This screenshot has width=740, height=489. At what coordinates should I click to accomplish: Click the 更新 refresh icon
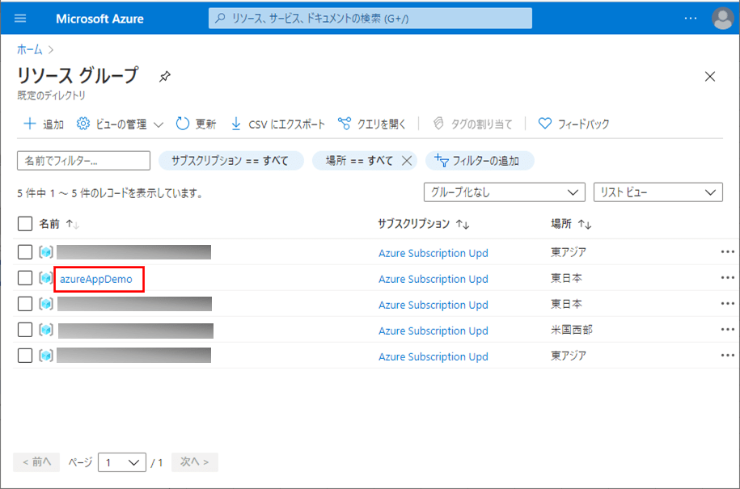(183, 124)
